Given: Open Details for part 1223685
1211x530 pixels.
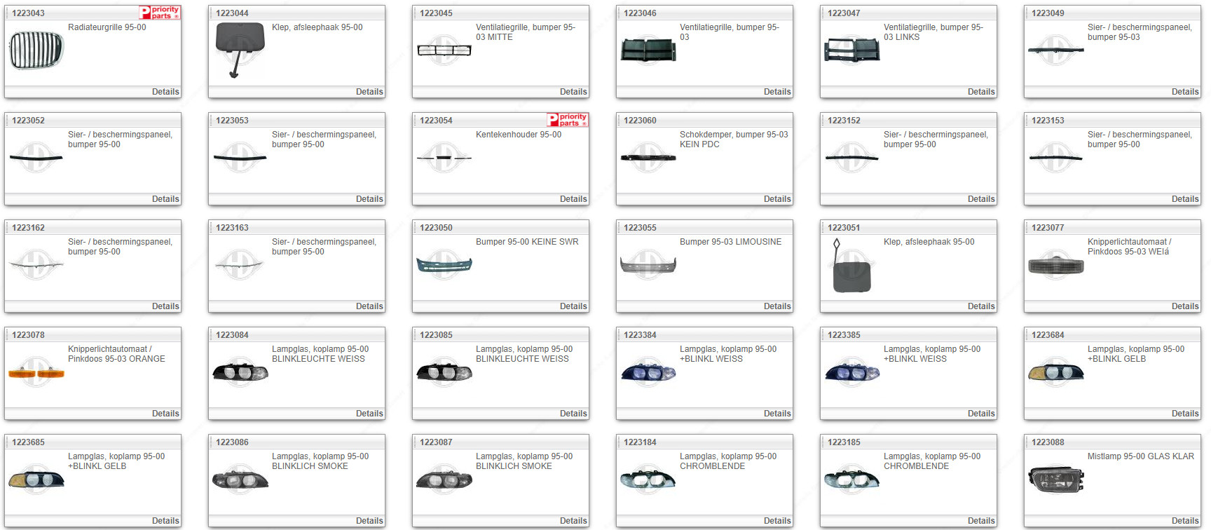Looking at the screenshot, I should [165, 521].
